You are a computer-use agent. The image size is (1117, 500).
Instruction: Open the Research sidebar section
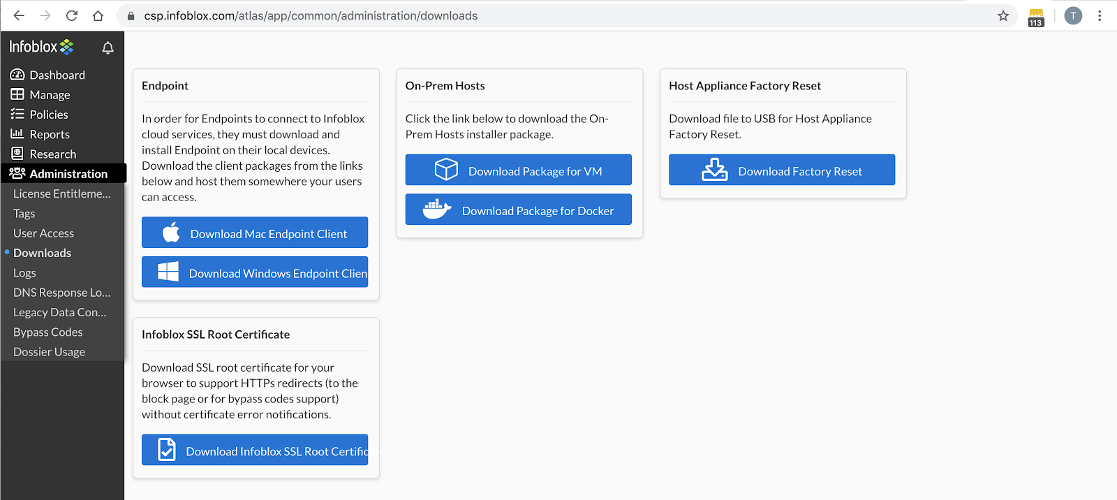click(52, 154)
